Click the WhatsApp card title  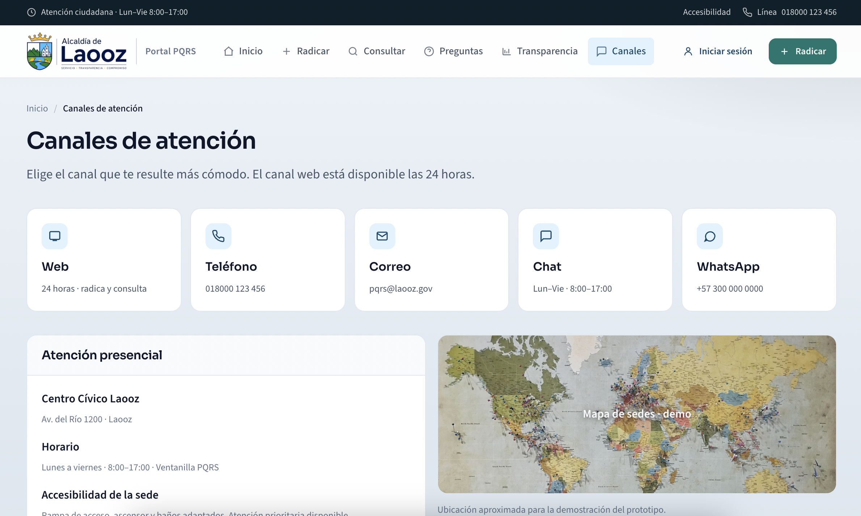click(728, 267)
